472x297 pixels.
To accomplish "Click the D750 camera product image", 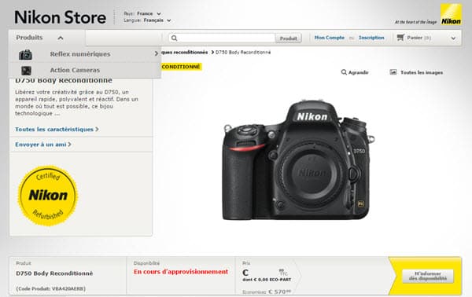I will [298, 160].
